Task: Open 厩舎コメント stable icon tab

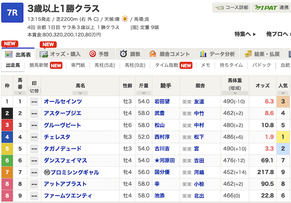Action: pyautogui.click(x=169, y=54)
